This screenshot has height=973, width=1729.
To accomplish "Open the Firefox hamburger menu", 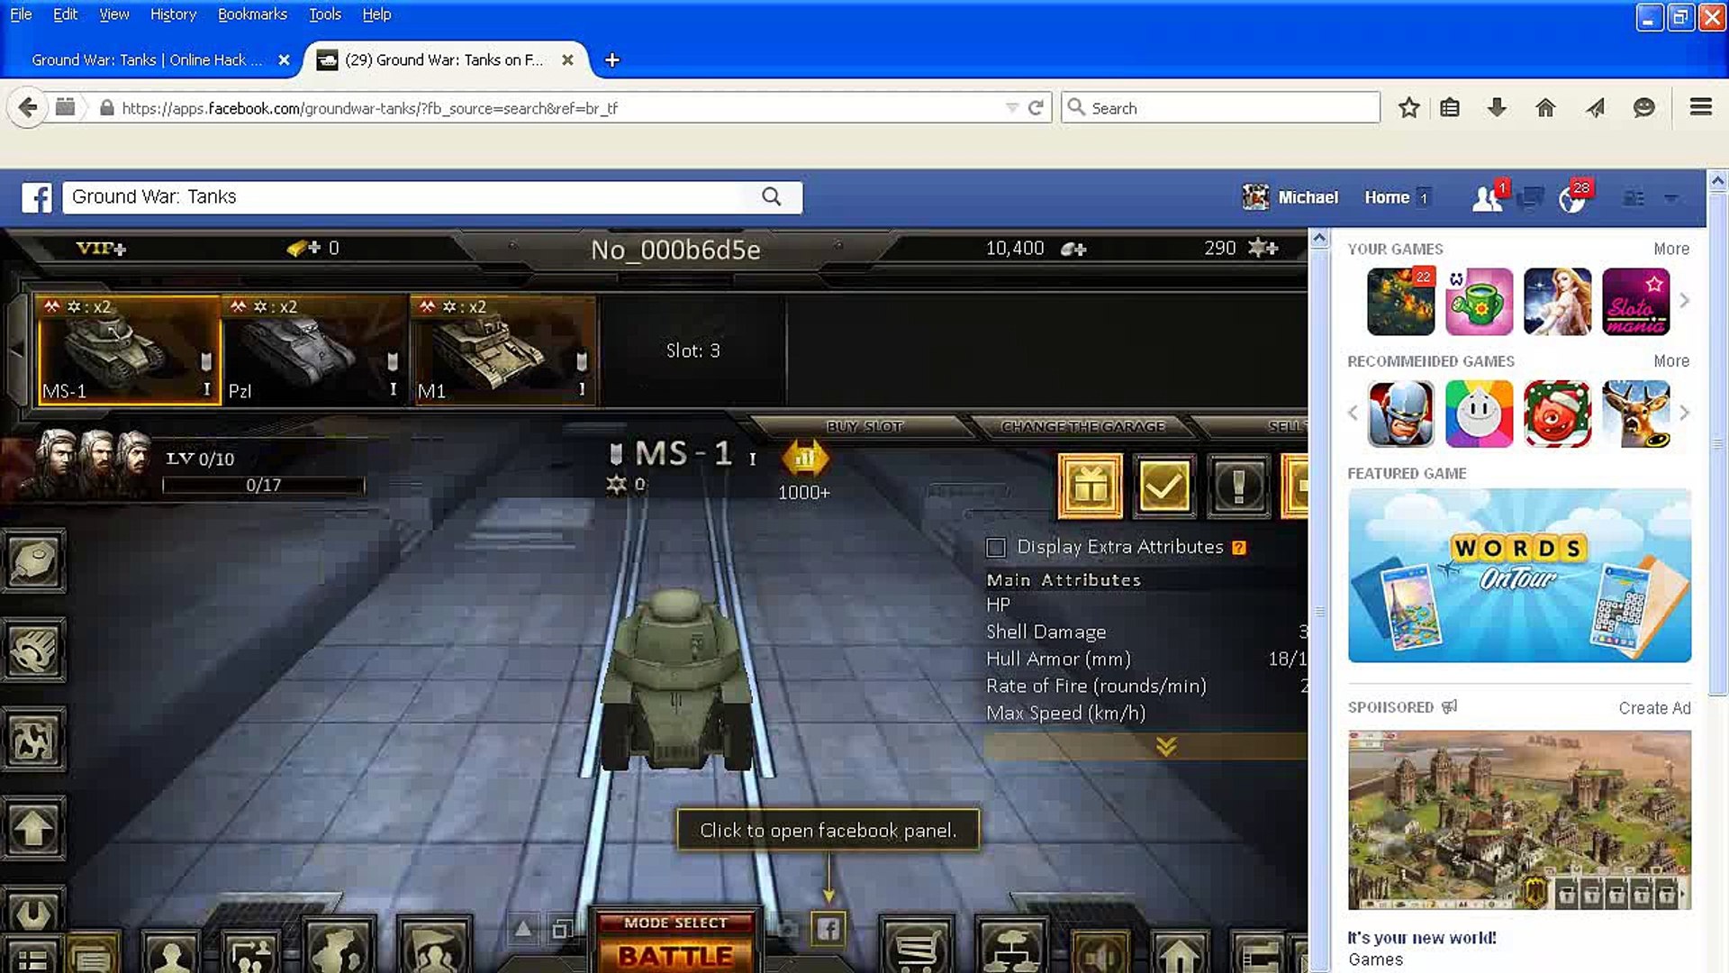I will (1701, 108).
